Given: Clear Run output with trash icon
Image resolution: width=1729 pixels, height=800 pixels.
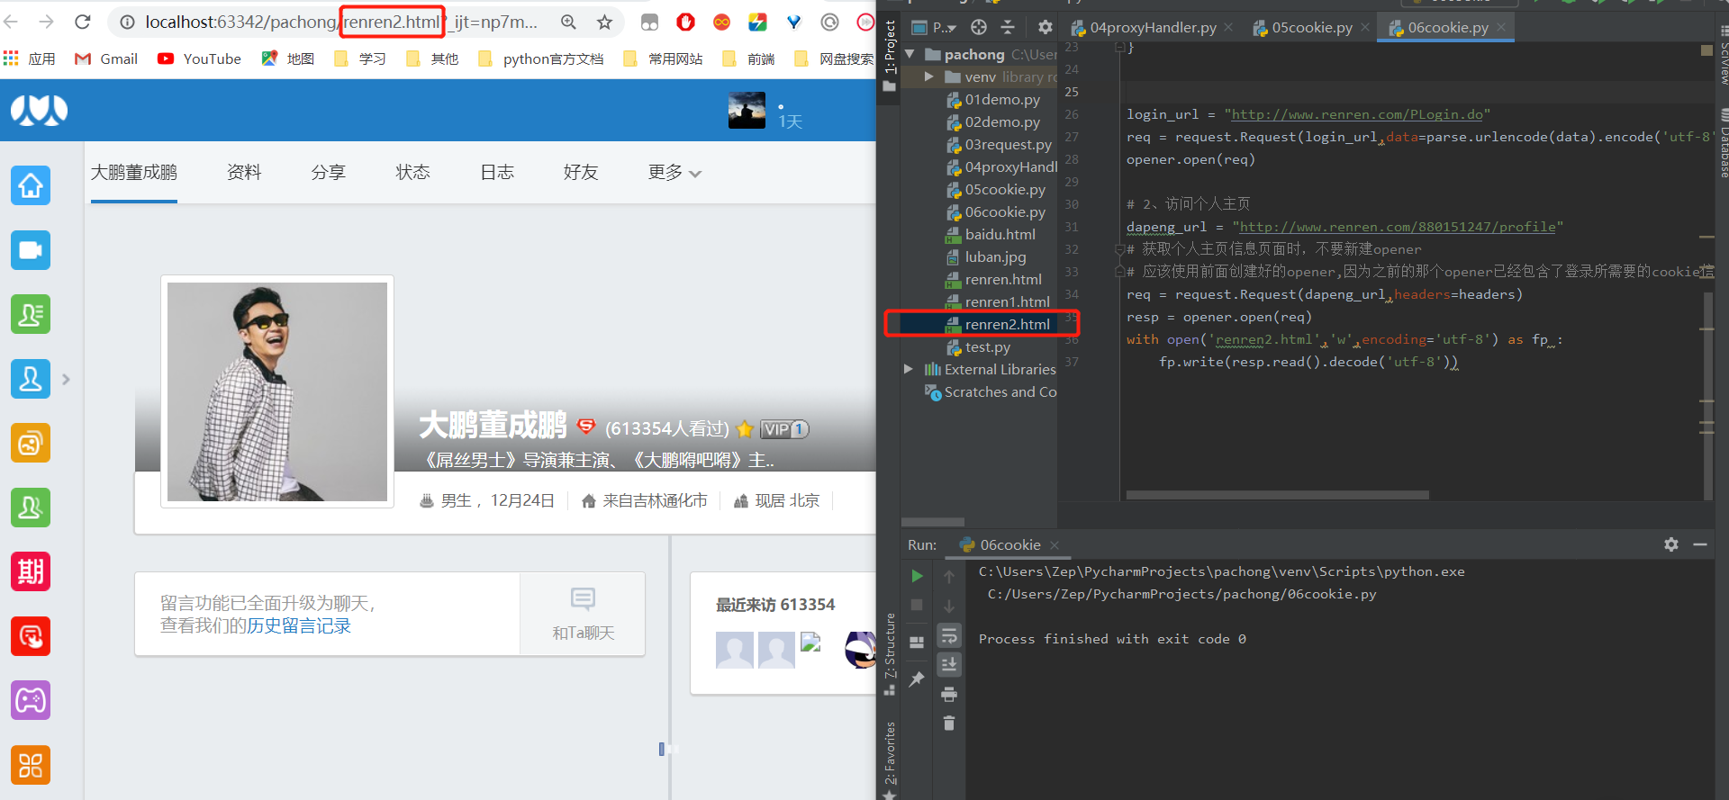Looking at the screenshot, I should [949, 723].
